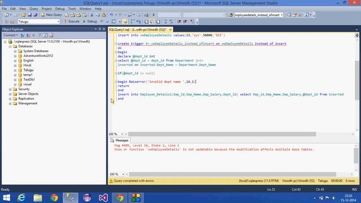The image size is (361, 203).
Task: Open the Help menu
Action: 98,9
